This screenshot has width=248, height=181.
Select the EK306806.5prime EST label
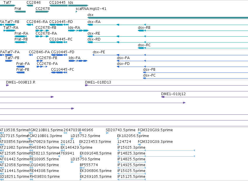coord(96,171)
